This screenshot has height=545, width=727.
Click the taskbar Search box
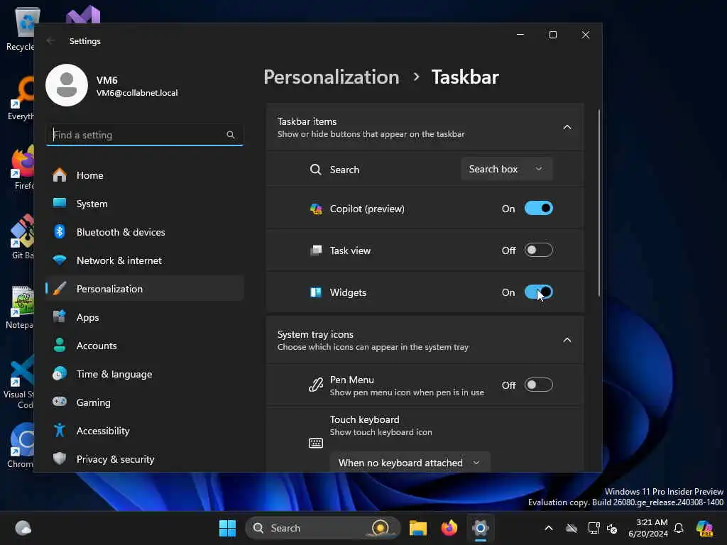[323, 528]
